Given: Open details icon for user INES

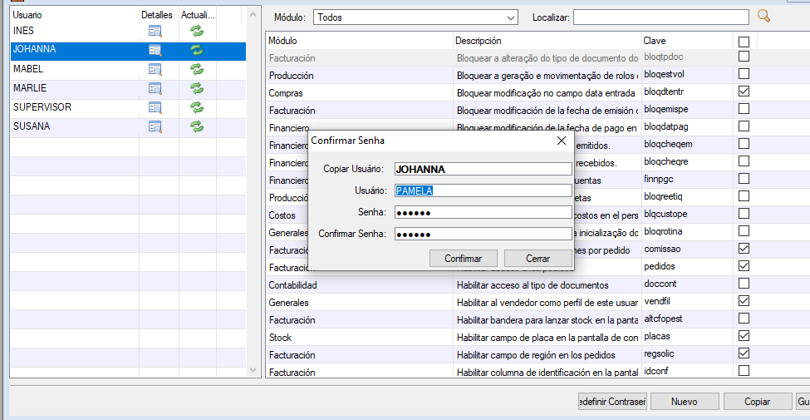Looking at the screenshot, I should pyautogui.click(x=155, y=31).
